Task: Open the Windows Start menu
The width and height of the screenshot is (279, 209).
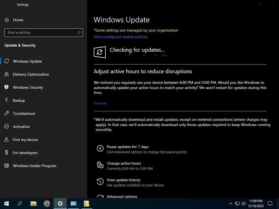Action: pos(7,204)
